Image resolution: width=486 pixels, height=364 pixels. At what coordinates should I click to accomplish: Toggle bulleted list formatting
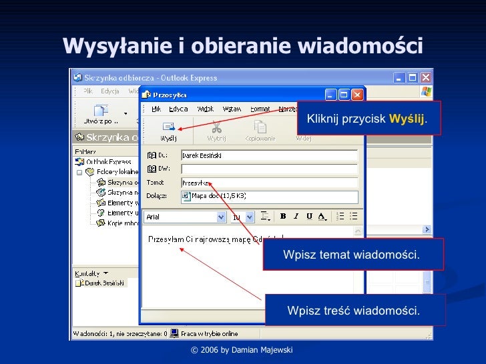click(354, 216)
